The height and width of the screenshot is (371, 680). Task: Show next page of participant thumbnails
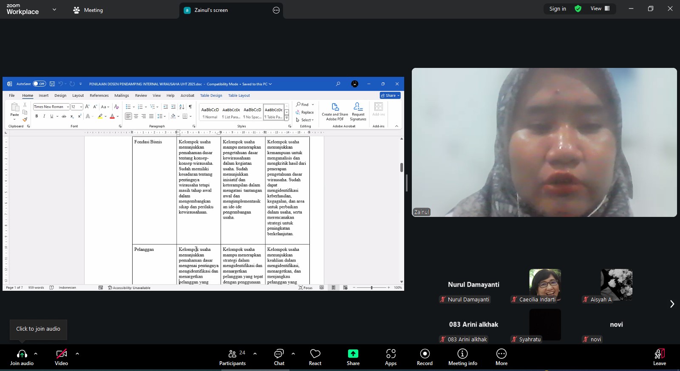(x=672, y=304)
